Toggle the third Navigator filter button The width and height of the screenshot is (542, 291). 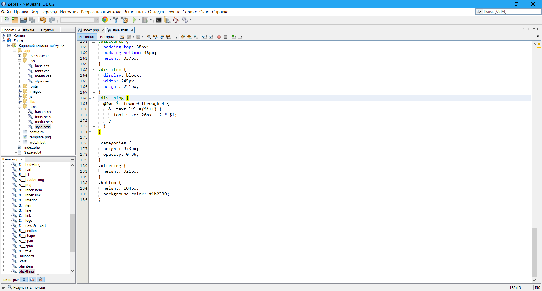pos(41,279)
